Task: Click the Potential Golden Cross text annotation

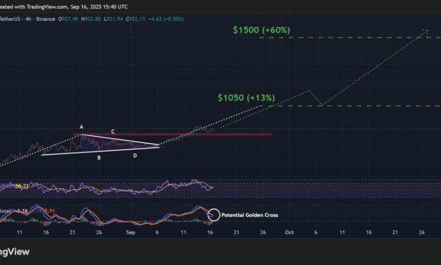Action: point(249,215)
